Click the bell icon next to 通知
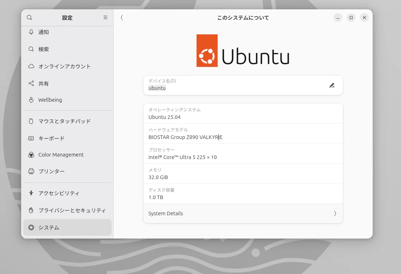Screen dimensions: 401x274 (x=31, y=32)
